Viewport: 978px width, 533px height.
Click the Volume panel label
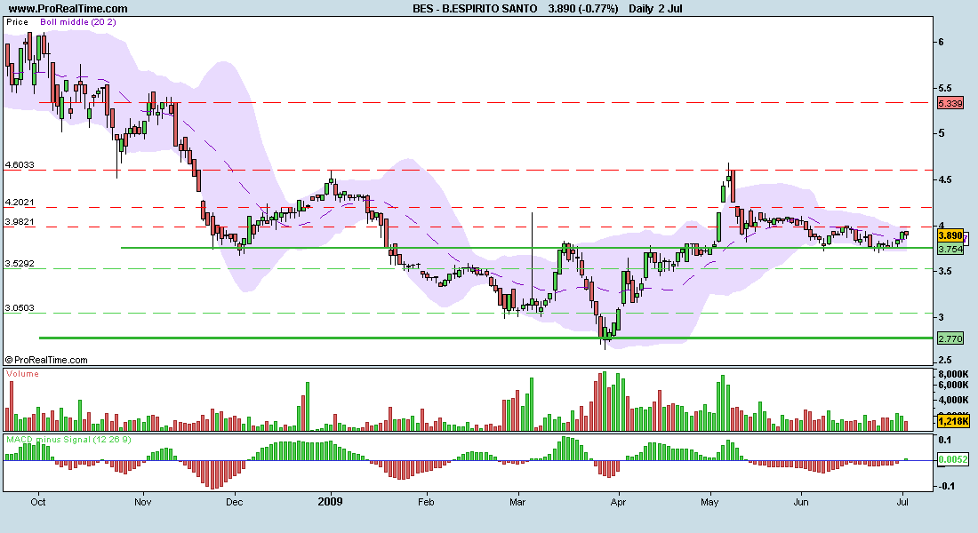click(22, 374)
